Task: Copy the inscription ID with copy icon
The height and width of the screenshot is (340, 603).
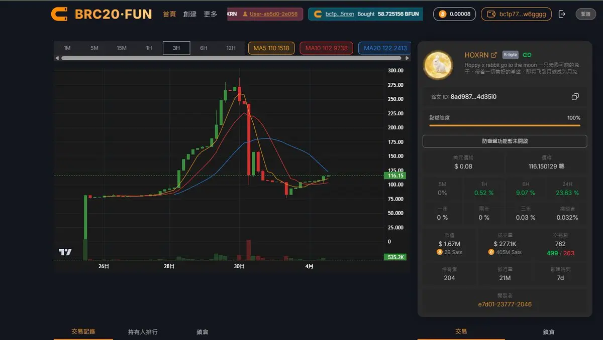Action: click(x=575, y=97)
